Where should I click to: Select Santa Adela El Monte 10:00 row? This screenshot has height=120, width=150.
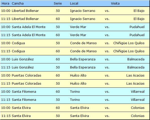click(75, 27)
